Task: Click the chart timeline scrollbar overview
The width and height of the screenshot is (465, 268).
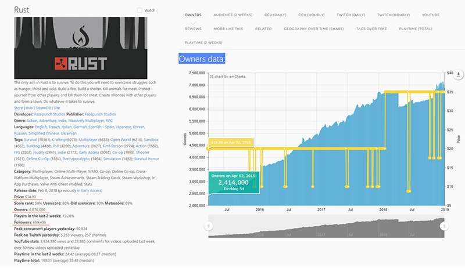Action: click(x=326, y=226)
